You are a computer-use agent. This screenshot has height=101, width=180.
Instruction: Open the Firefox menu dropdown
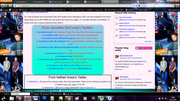[6, 1]
